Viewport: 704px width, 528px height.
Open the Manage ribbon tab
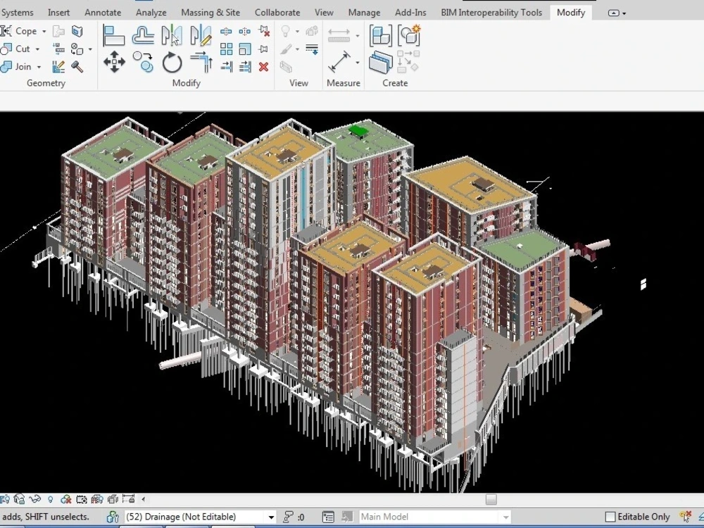[x=364, y=13]
